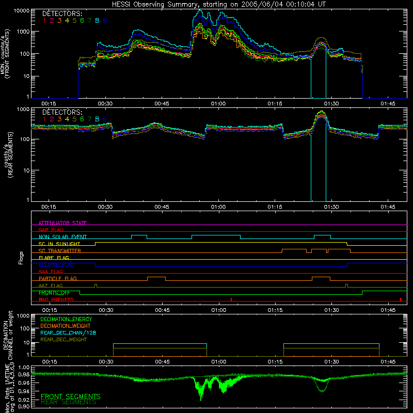Image resolution: width=413 pixels, height=413 pixels.
Task: Click the FRONTS_OFF flag label
Action: (x=54, y=293)
